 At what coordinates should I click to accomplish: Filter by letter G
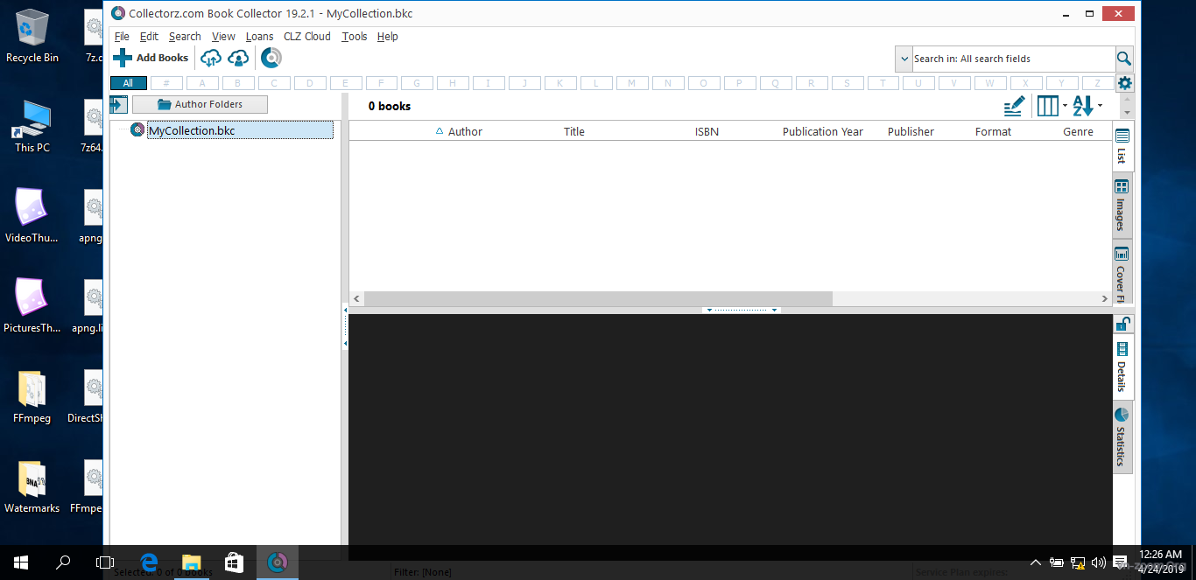click(417, 83)
